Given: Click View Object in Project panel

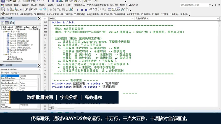Looking at the screenshot, I should tap(7, 23).
